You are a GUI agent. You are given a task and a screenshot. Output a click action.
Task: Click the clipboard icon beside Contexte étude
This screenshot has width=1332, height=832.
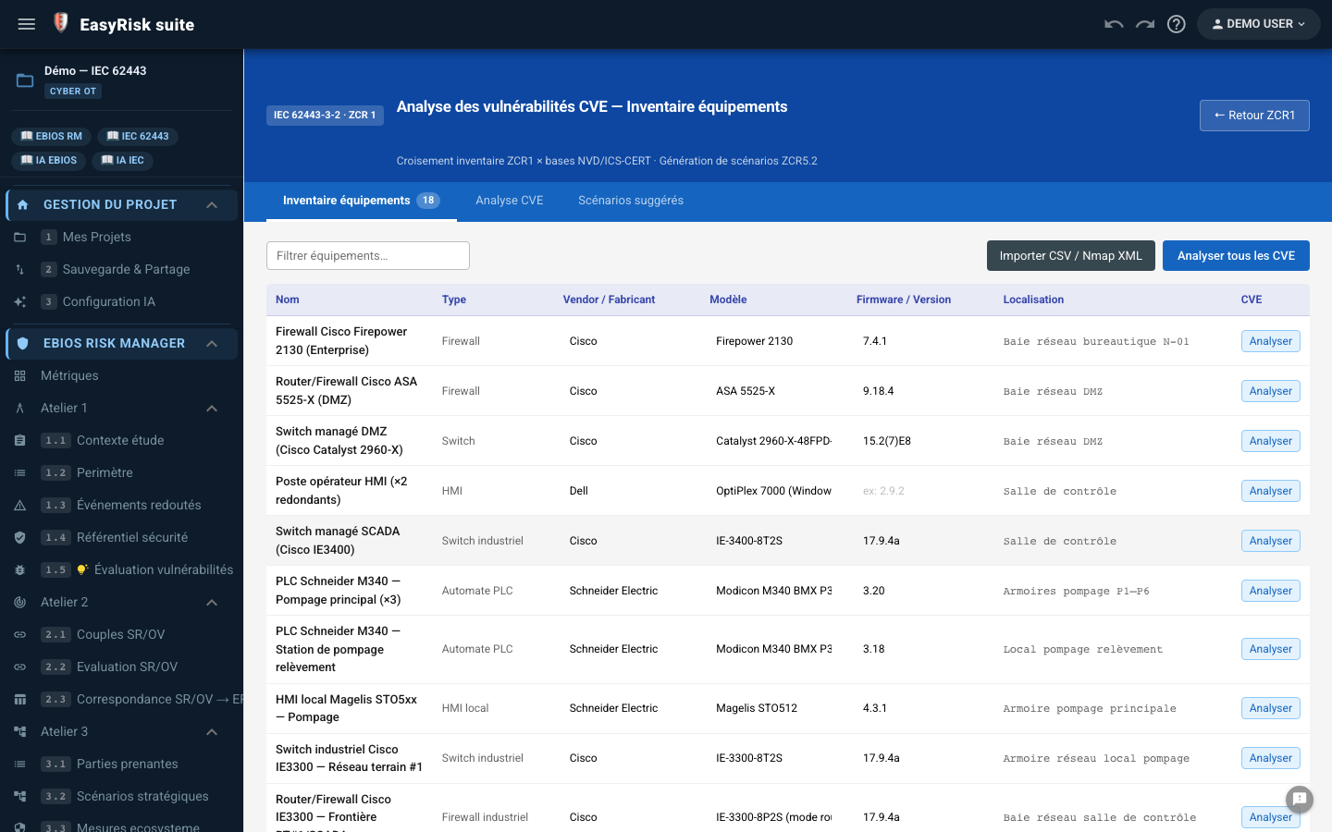[19, 441]
